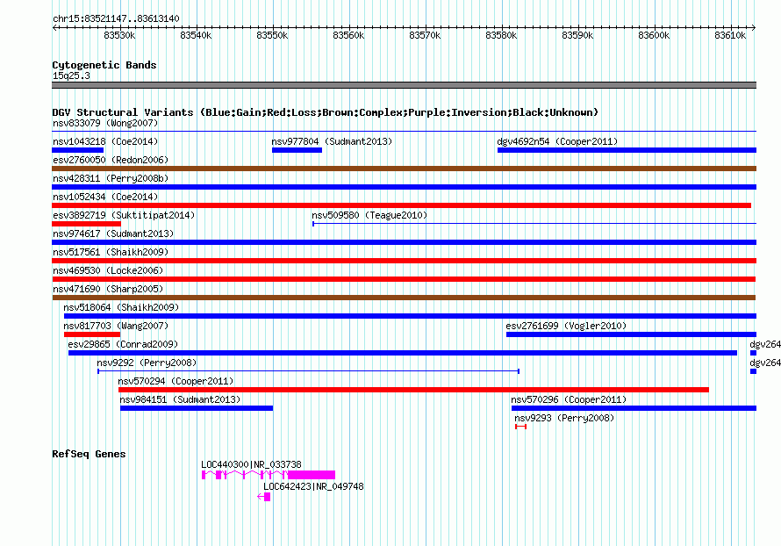781x546 pixels.
Task: Click the nsv9292 thin blue line
Action: [x=308, y=371]
